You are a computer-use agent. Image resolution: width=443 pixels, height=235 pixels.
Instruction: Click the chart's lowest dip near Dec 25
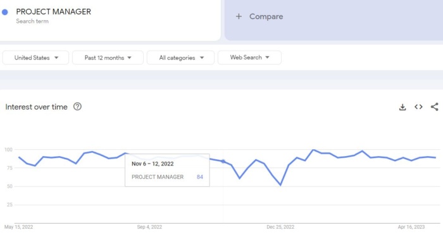click(280, 185)
